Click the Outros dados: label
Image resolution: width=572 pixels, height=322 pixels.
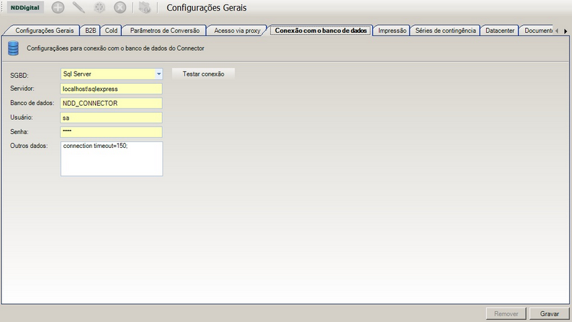pyautogui.click(x=29, y=146)
